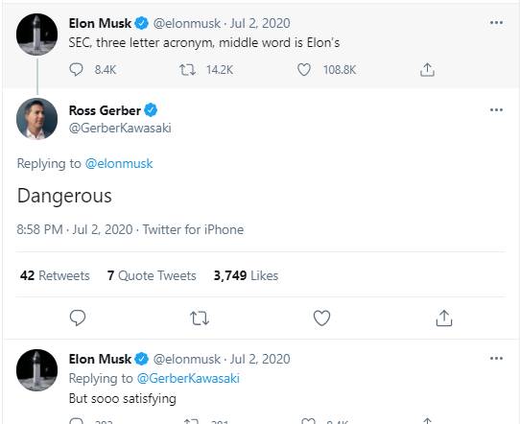Open Twitter for iPhone source link
This screenshot has width=520, height=424.
(x=193, y=229)
